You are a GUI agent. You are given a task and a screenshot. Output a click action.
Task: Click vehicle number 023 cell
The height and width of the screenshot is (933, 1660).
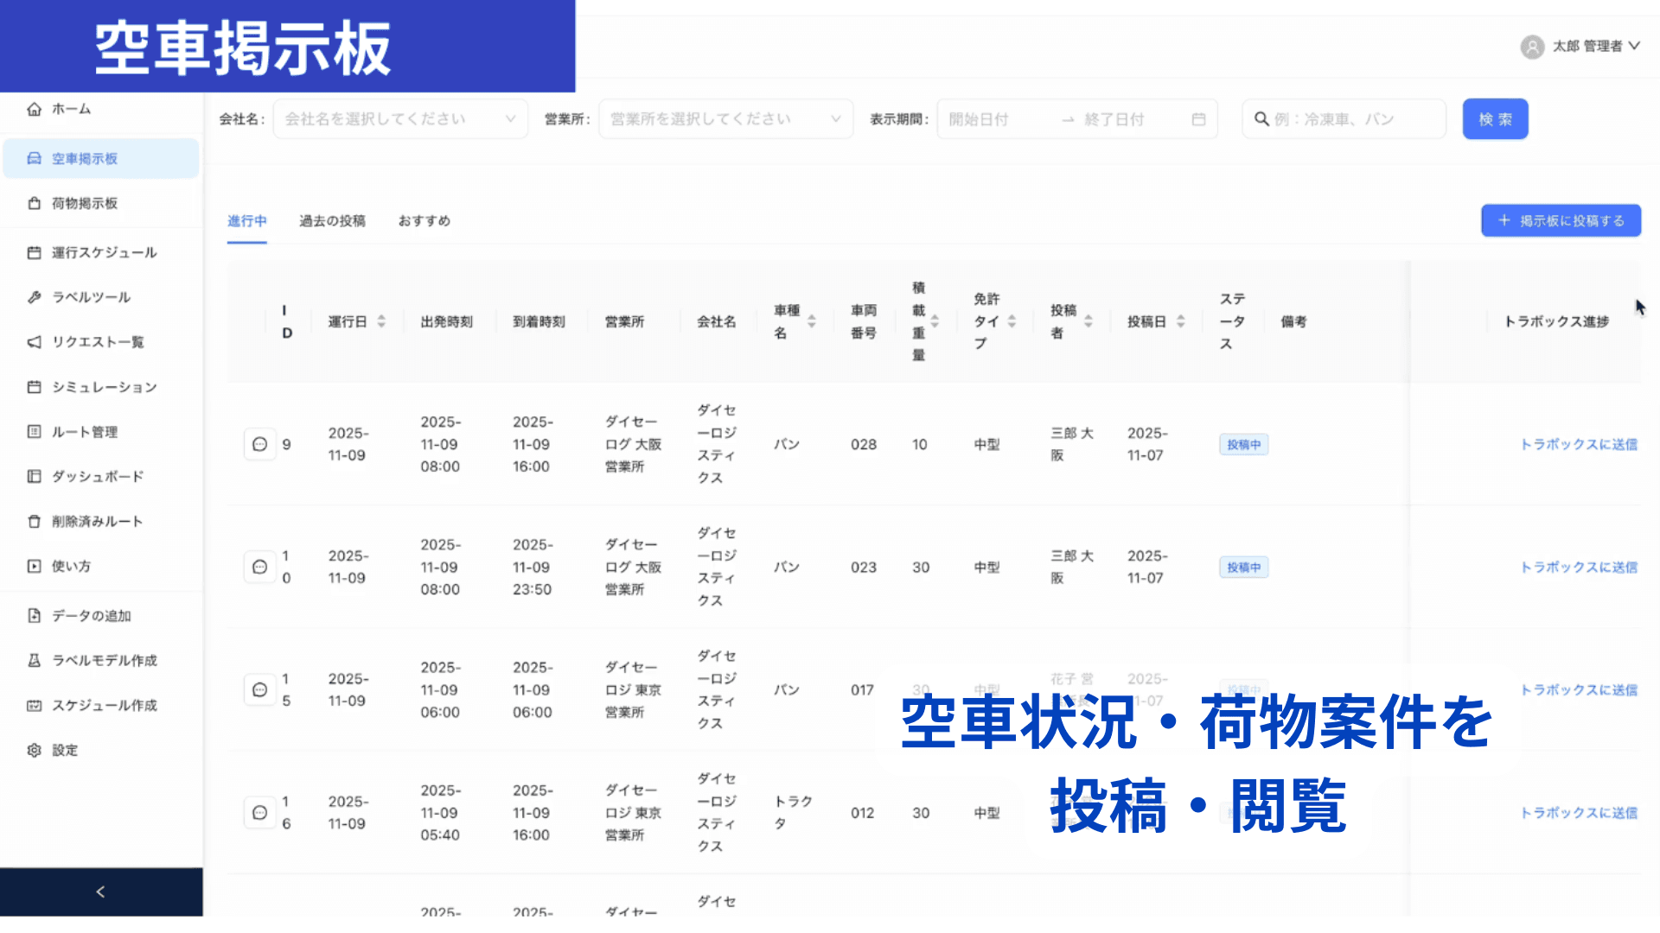click(x=864, y=567)
